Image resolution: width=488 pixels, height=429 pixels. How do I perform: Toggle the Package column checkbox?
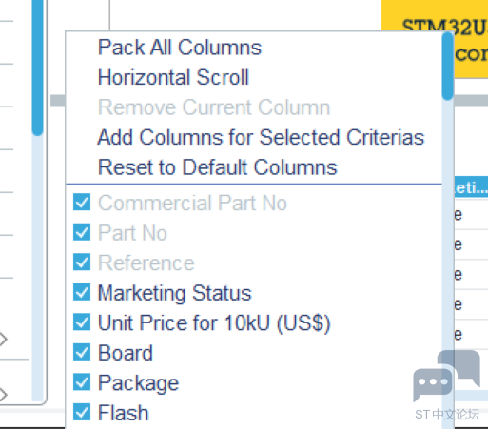(82, 382)
